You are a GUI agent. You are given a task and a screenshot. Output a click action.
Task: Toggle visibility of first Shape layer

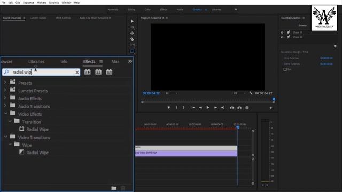[x=282, y=33]
